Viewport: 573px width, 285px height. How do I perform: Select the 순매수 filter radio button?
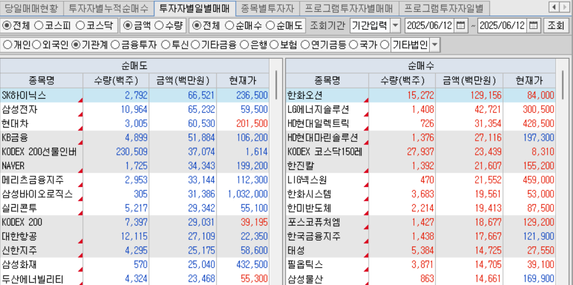[229, 26]
